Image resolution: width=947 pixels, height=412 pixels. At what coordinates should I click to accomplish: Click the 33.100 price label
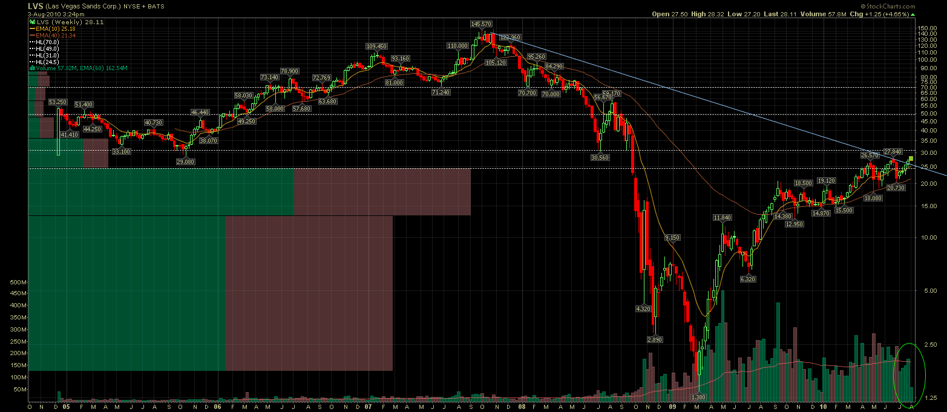tap(121, 151)
